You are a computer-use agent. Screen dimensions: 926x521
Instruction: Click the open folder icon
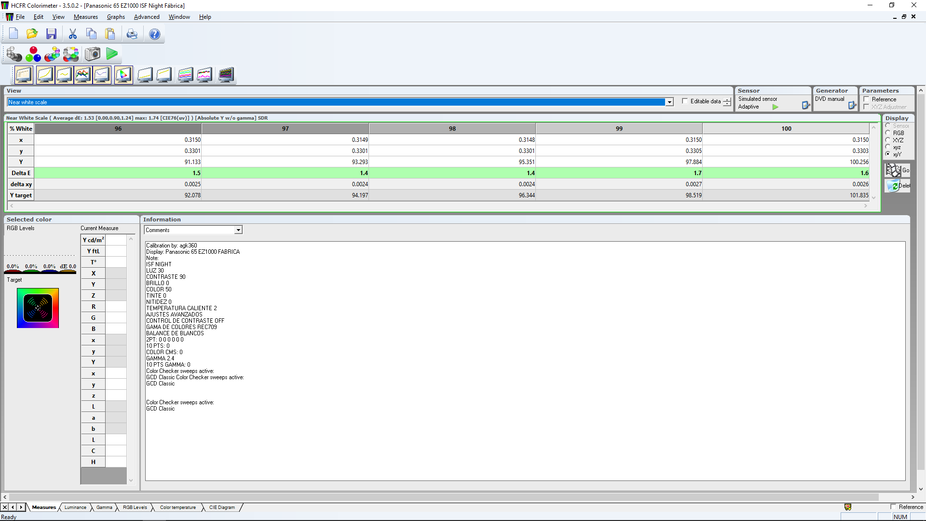(x=32, y=34)
